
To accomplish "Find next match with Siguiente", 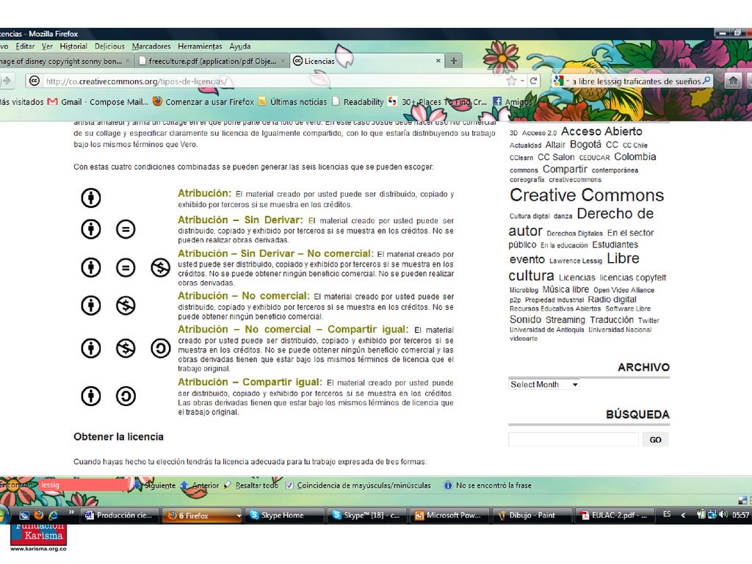I will (155, 485).
